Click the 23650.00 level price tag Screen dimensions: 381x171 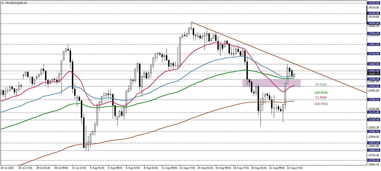(x=374, y=64)
